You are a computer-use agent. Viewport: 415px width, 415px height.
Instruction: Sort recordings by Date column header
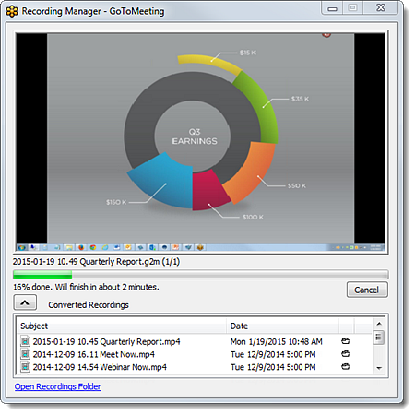tap(283, 326)
